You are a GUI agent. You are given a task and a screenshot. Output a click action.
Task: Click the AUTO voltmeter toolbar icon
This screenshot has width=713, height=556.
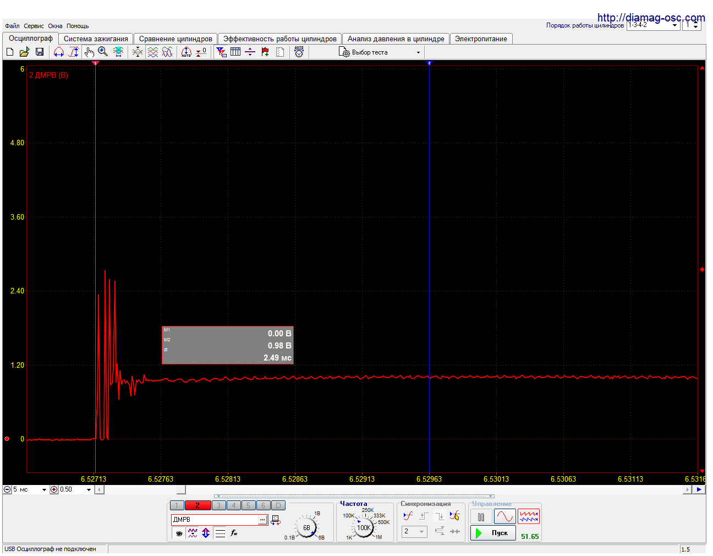point(299,52)
